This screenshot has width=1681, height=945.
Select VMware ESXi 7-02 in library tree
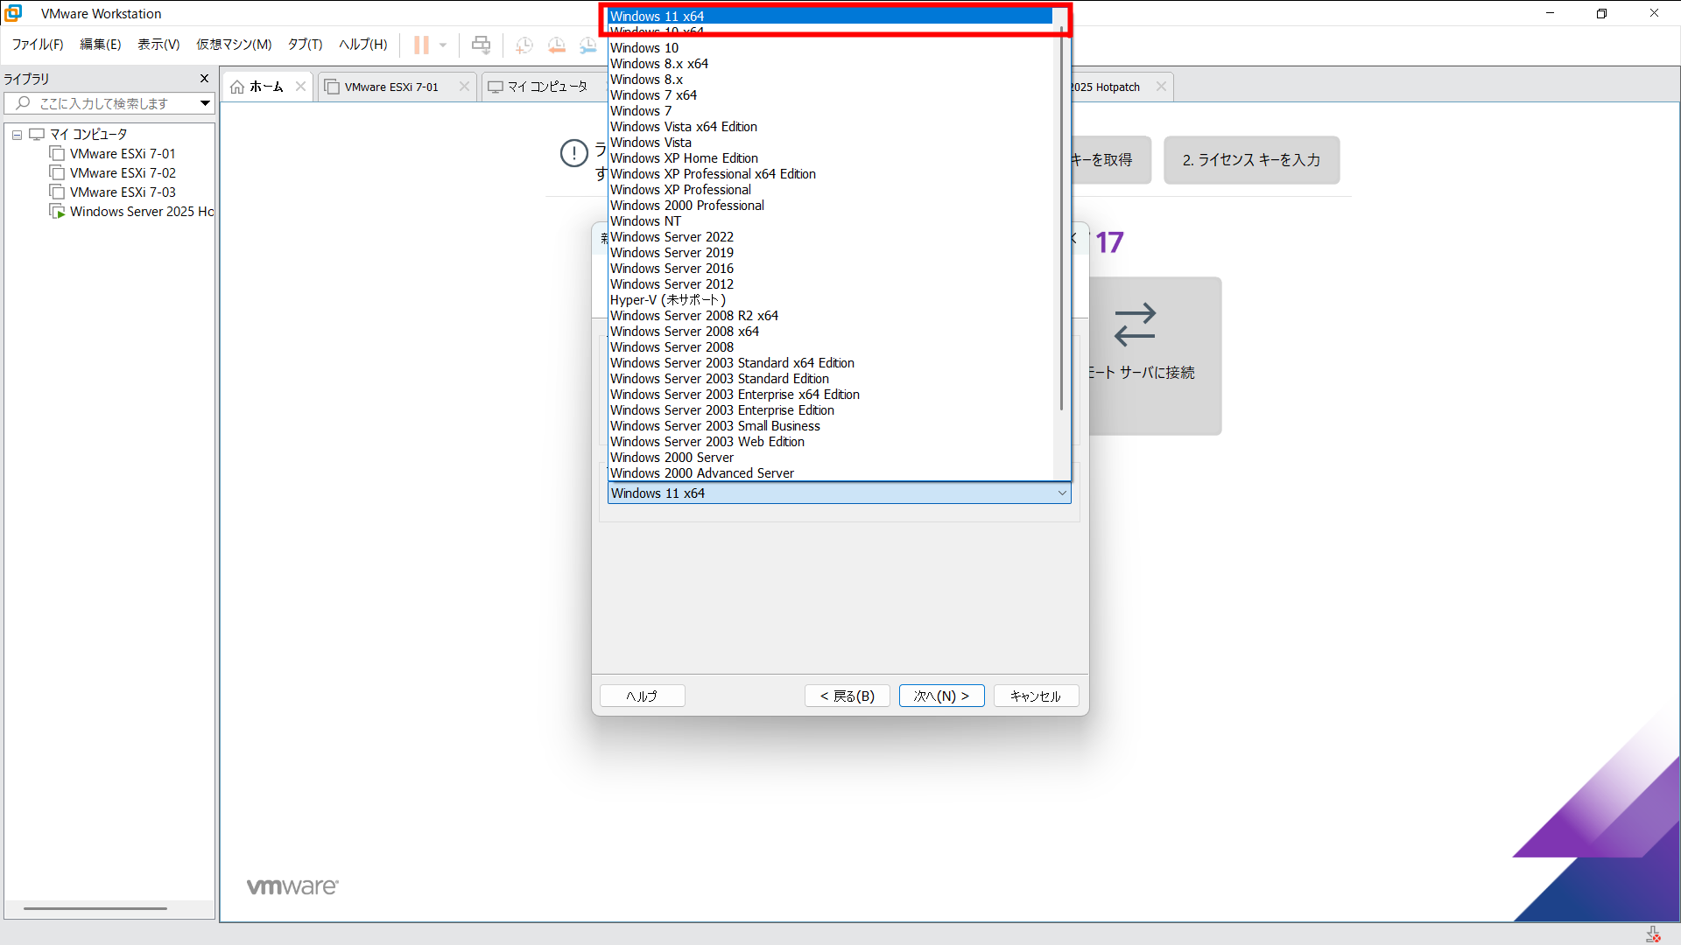(123, 173)
